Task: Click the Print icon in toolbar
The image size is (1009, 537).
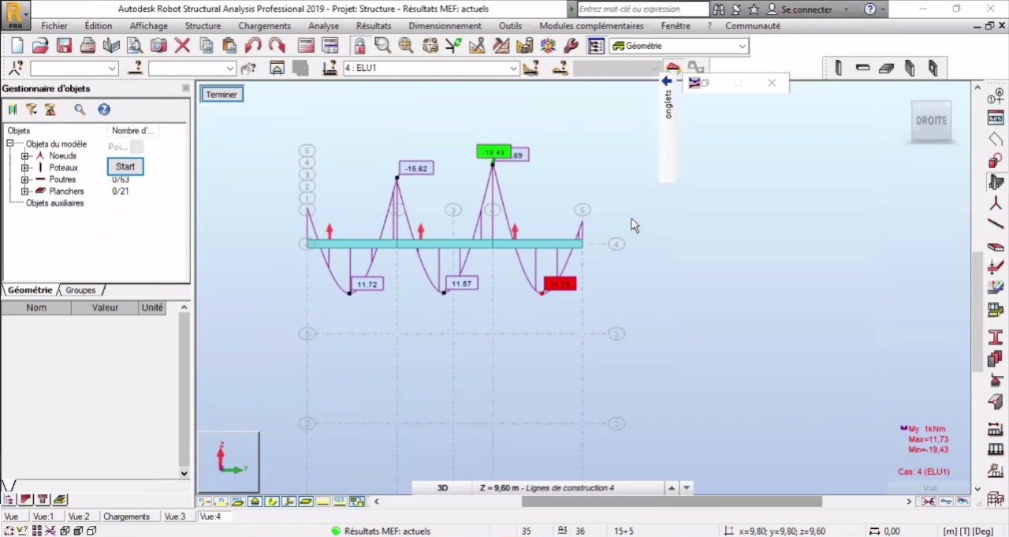Action: [87, 45]
